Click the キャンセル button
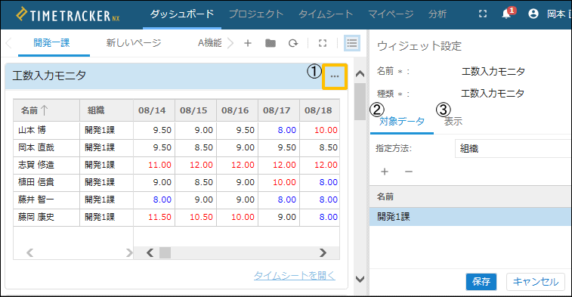Screen dimensions: 572x297 coord(536,282)
